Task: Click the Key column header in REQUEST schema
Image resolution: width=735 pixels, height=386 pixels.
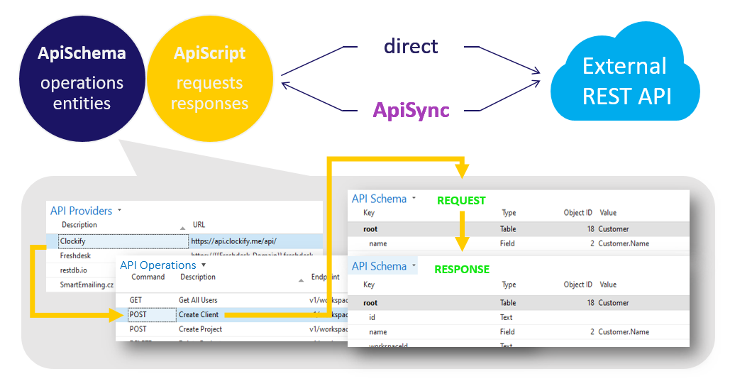Action: point(369,212)
